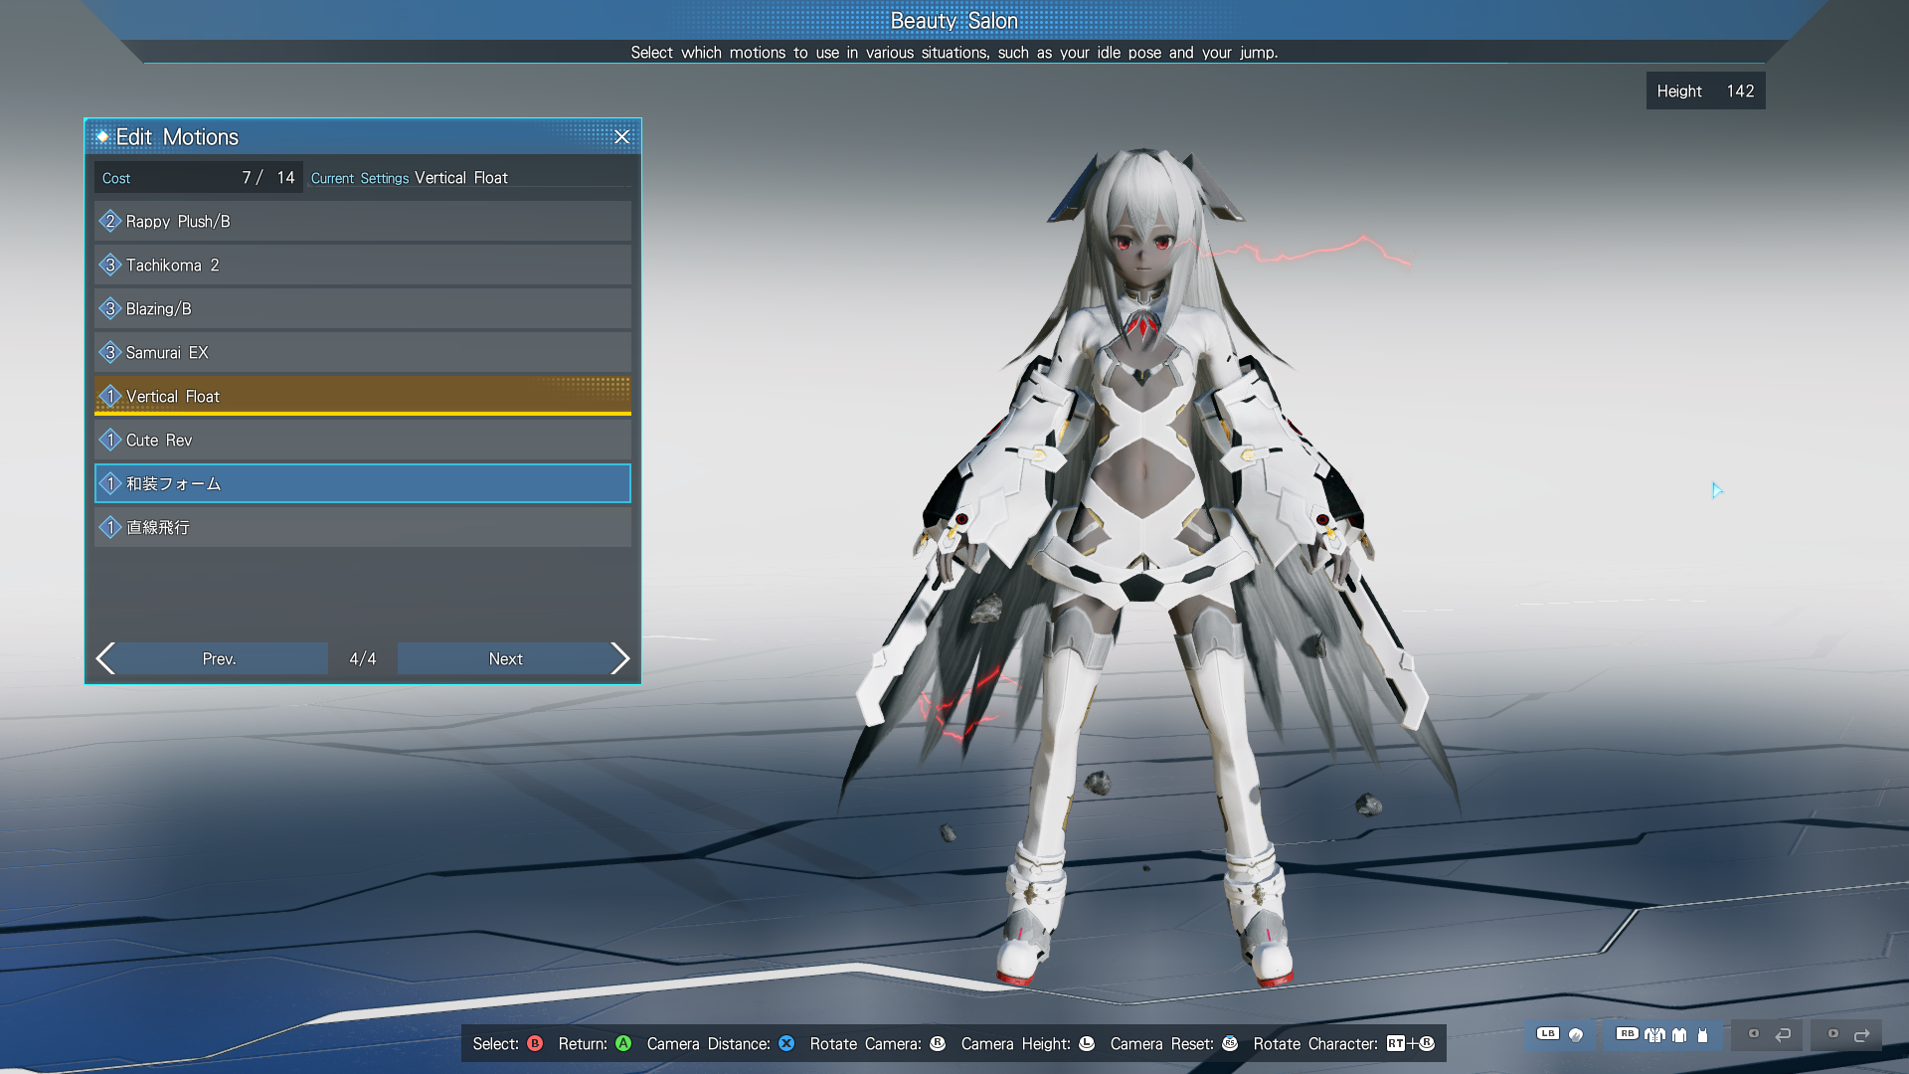Click the hair display toggle icon next to LB
The image size is (1909, 1074).
pos(1576,1035)
